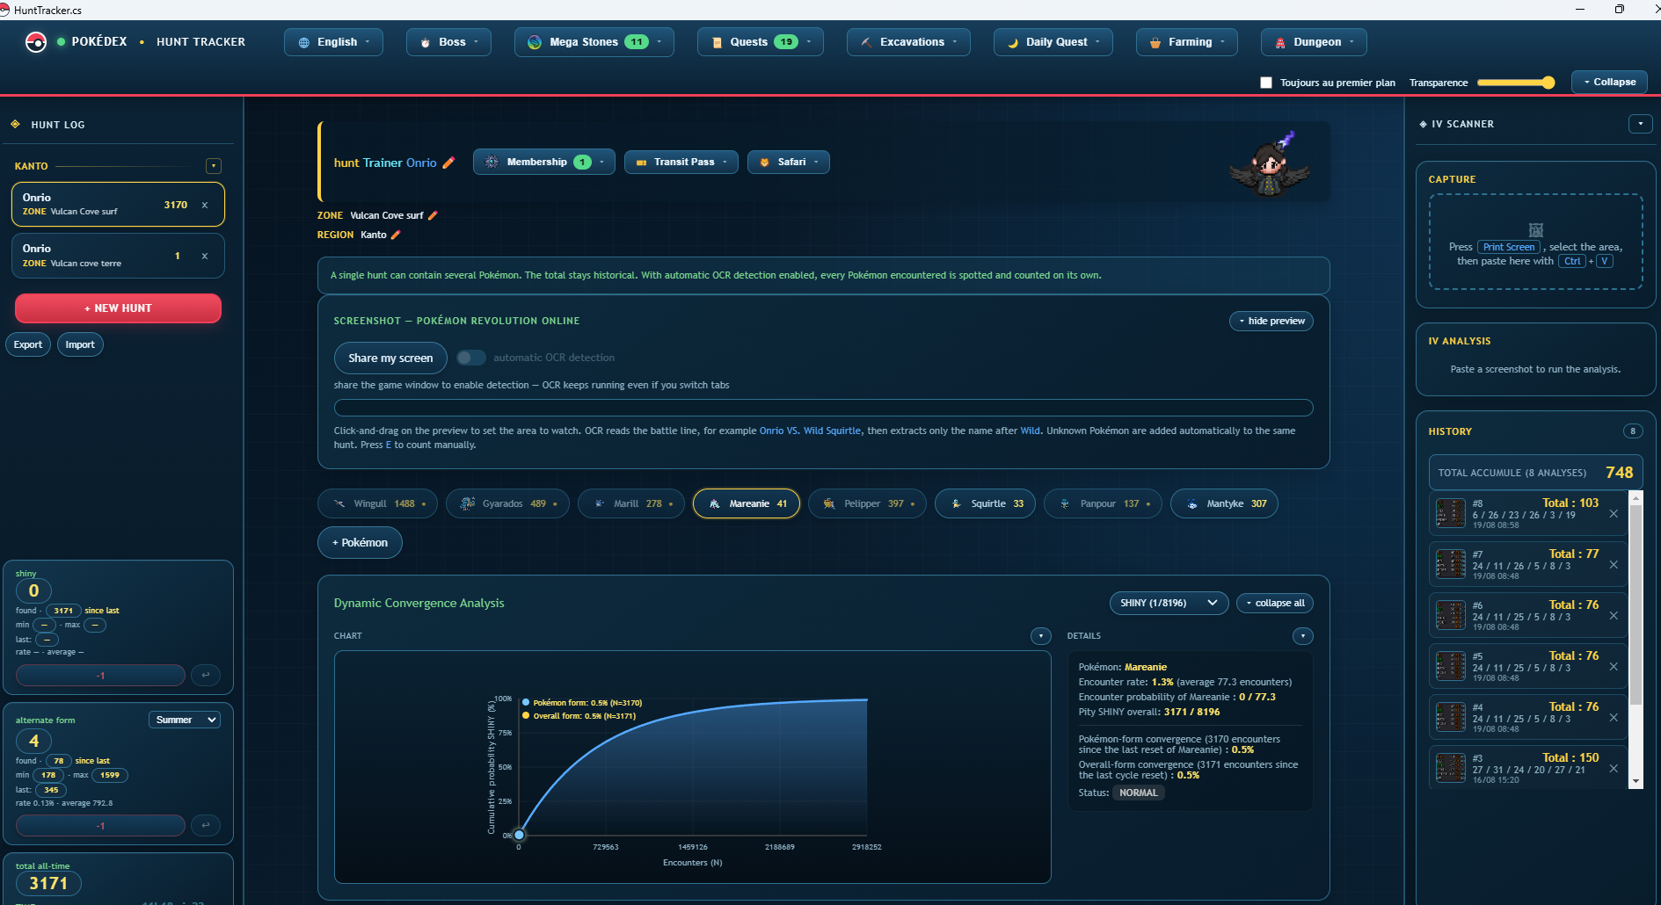Click the Collapse header button
This screenshot has height=905, width=1661.
1609,82
